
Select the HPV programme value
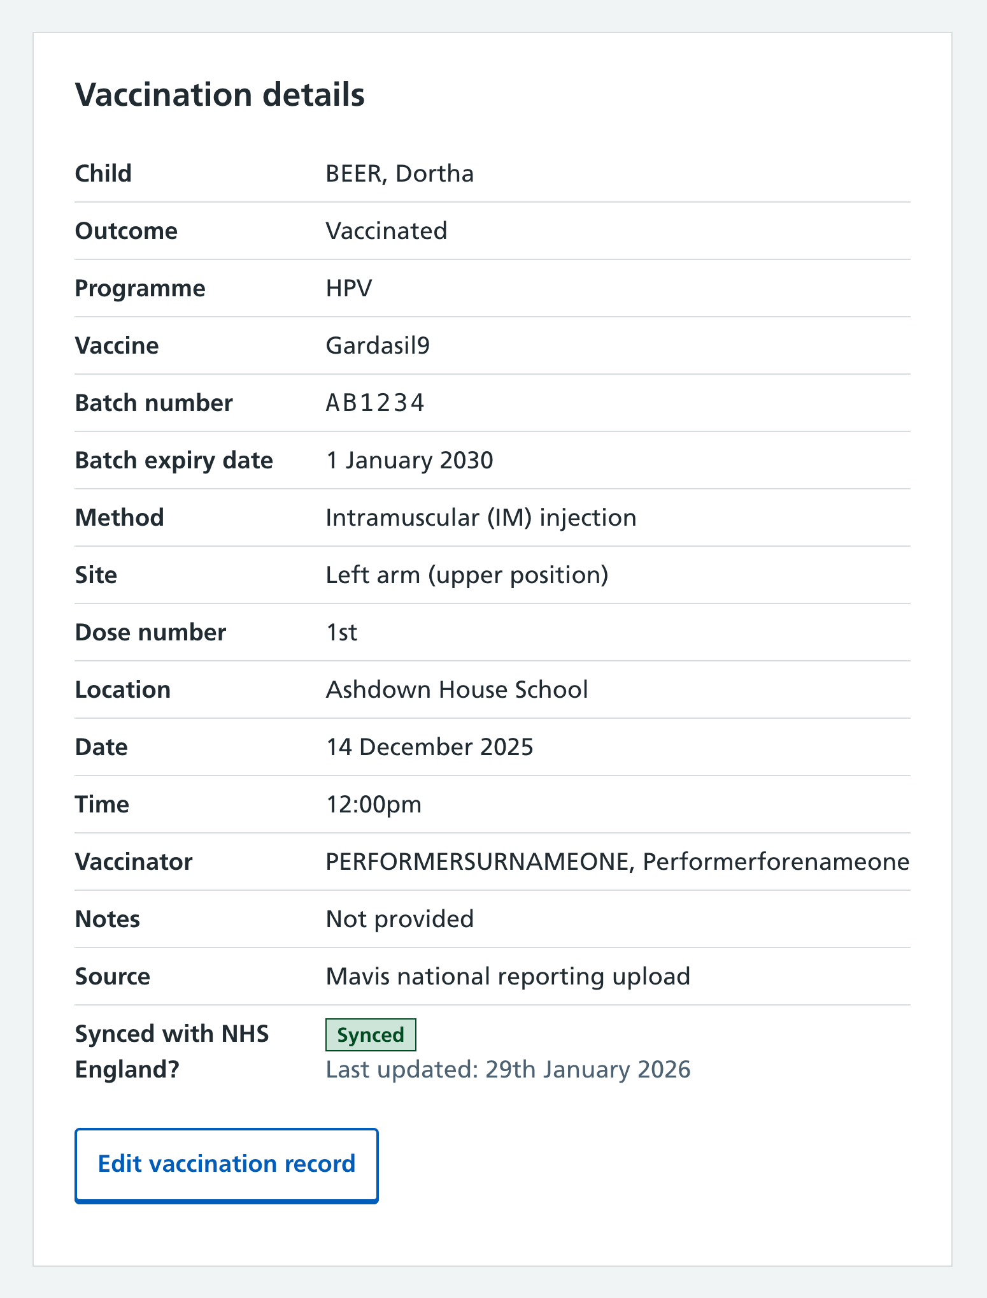click(x=348, y=288)
